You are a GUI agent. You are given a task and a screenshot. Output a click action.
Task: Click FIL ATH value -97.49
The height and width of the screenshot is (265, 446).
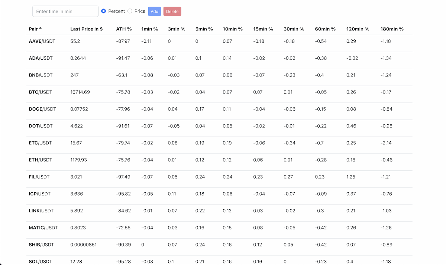123,177
